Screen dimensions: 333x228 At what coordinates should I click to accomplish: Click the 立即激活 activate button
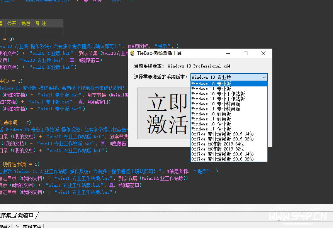(x=164, y=113)
